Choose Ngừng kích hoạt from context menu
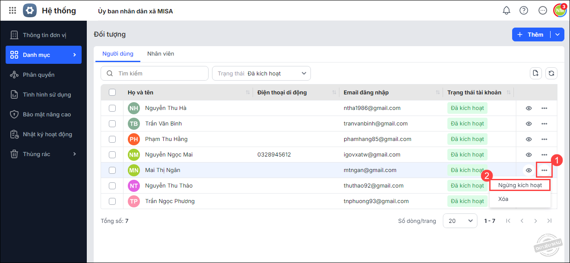The image size is (570, 263). (520, 185)
